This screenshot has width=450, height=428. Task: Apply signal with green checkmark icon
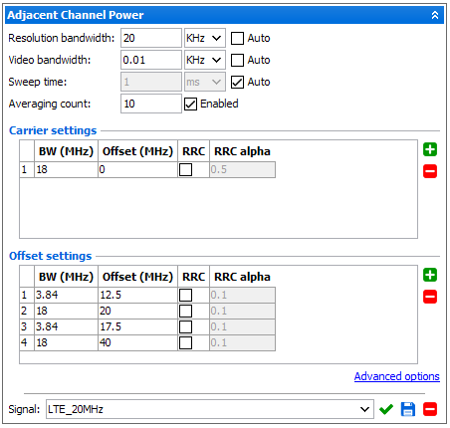point(386,409)
